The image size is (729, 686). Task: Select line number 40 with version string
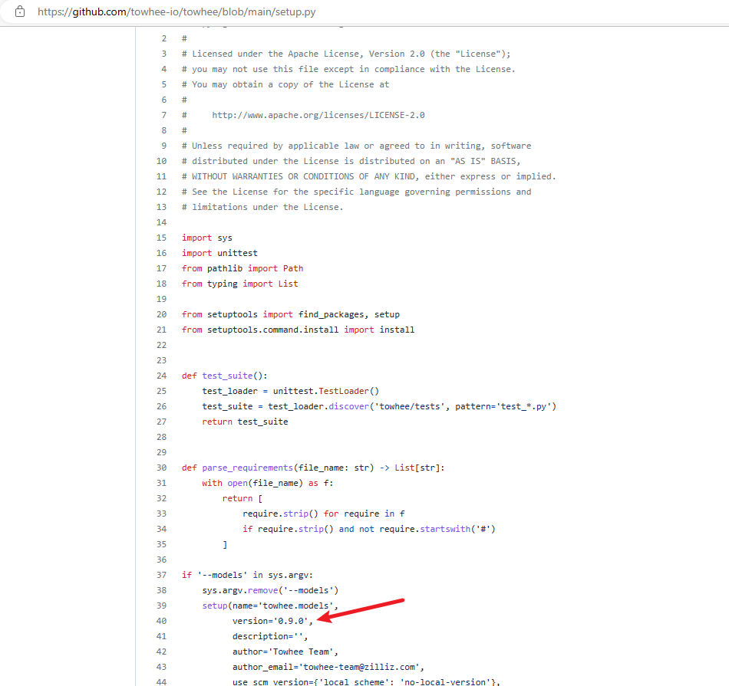click(x=160, y=621)
